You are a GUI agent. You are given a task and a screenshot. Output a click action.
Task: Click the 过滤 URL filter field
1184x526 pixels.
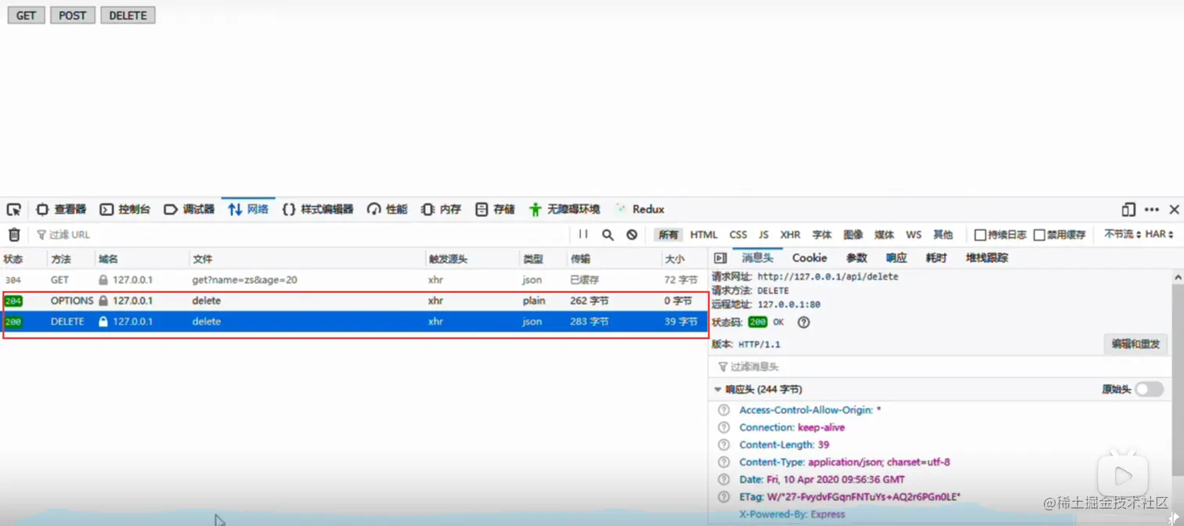[301, 235]
